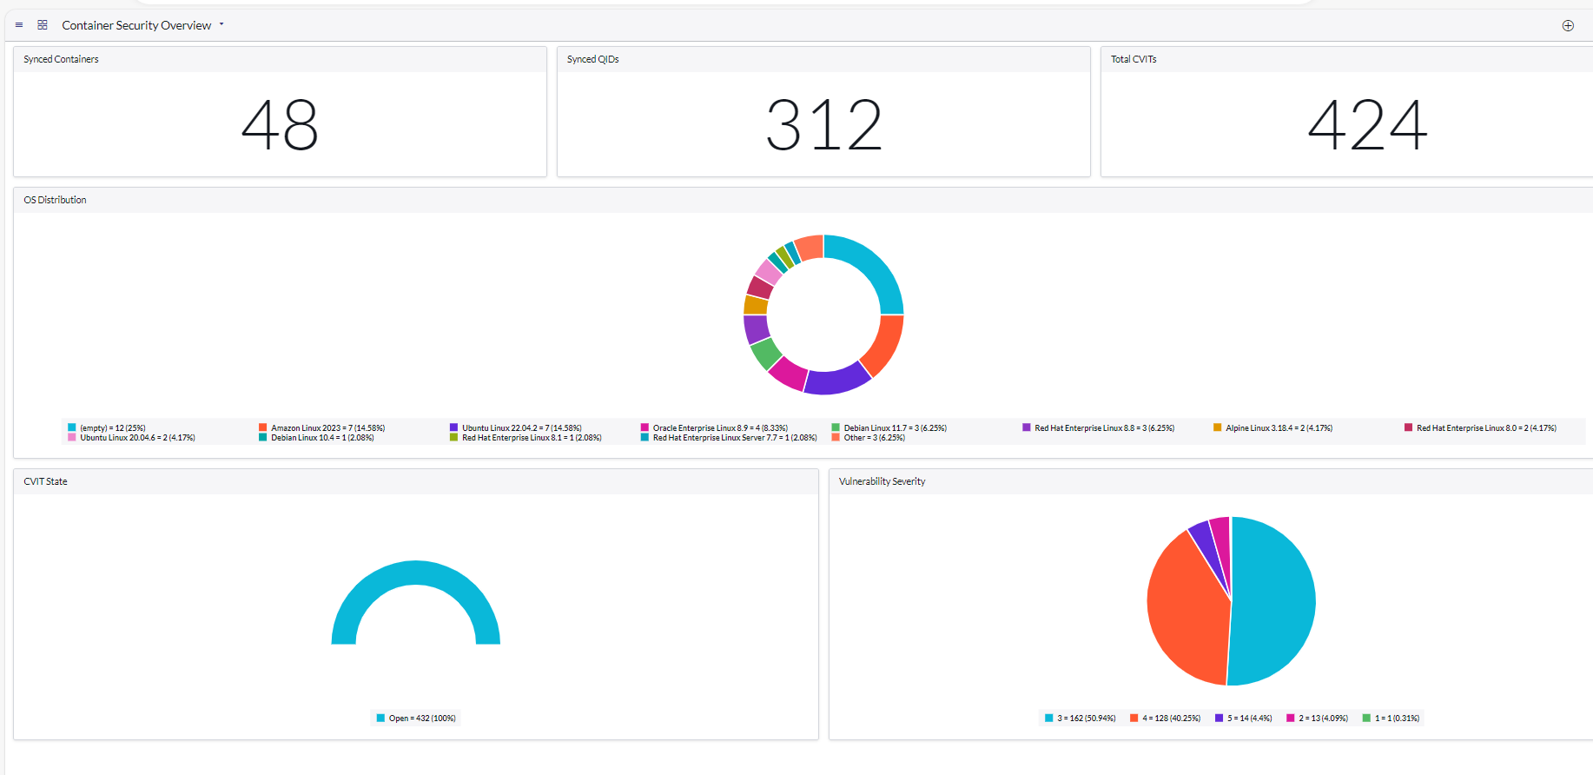Image resolution: width=1593 pixels, height=775 pixels.
Task: Toggle legend entry 'Oracle Enterprise Linux 8.9 = 4 (8.33%)'
Action: tap(715, 427)
